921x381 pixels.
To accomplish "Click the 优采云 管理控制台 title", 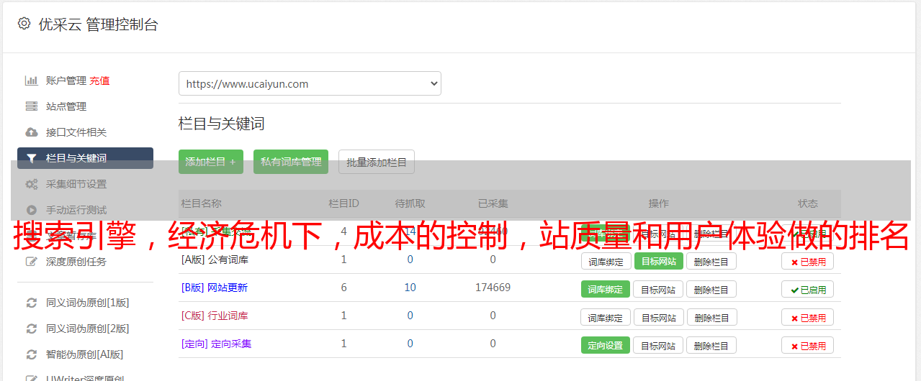I will [98, 24].
